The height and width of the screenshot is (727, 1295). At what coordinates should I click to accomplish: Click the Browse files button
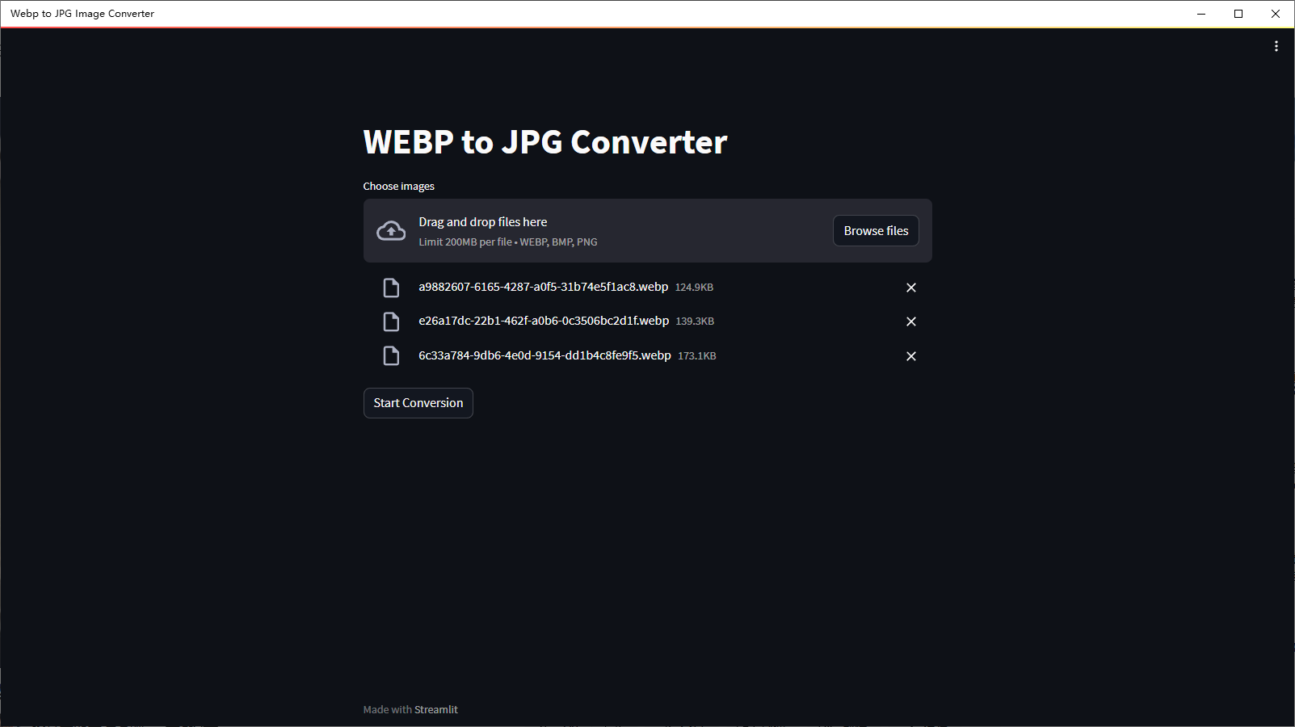(876, 231)
